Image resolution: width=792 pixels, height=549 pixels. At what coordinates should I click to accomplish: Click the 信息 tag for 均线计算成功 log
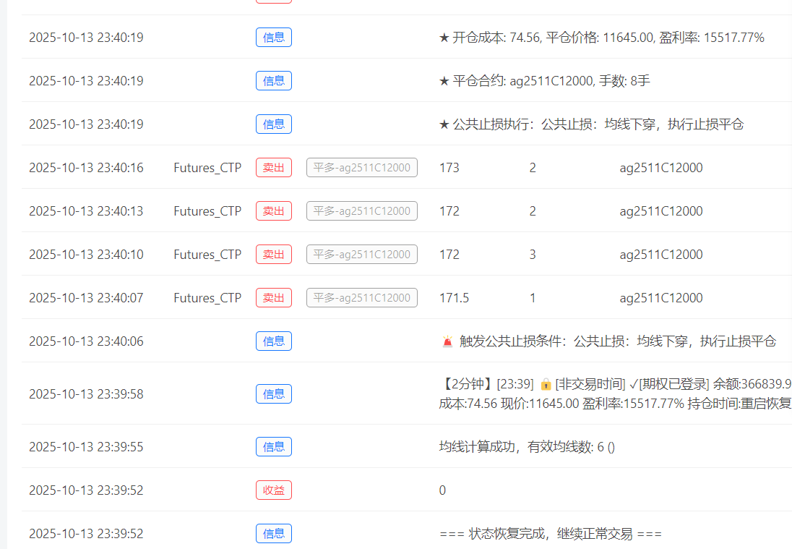(274, 447)
